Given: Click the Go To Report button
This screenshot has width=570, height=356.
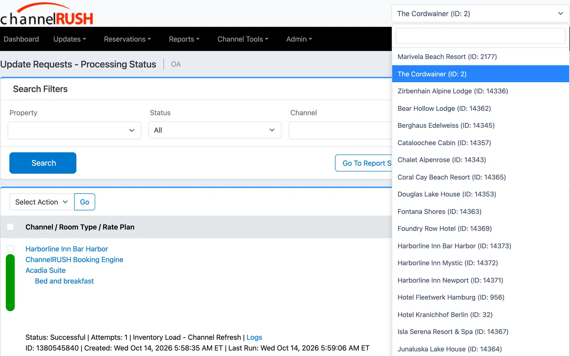Looking at the screenshot, I should point(363,163).
